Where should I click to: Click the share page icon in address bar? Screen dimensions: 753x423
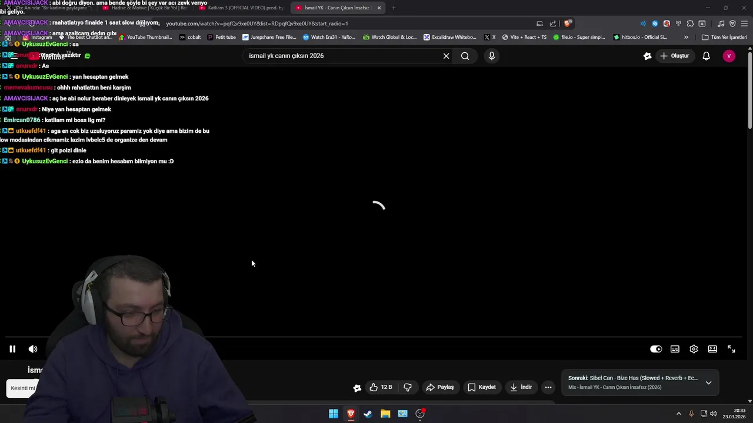coord(553,23)
